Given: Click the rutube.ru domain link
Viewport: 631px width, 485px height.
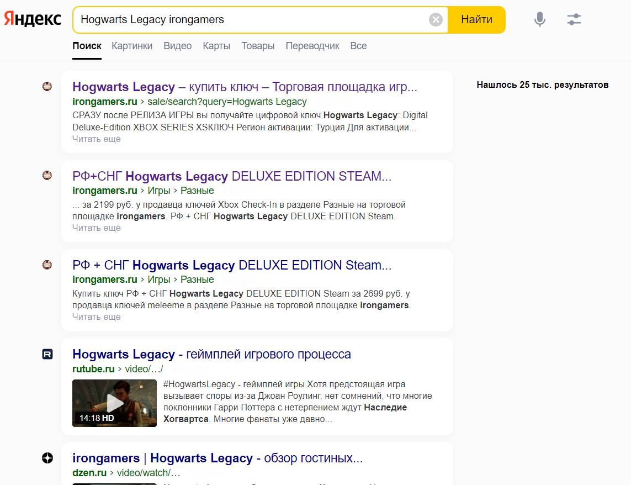Looking at the screenshot, I should 93,369.
